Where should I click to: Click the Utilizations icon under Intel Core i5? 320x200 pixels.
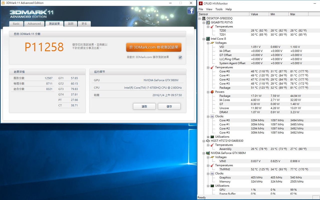[x=212, y=137]
